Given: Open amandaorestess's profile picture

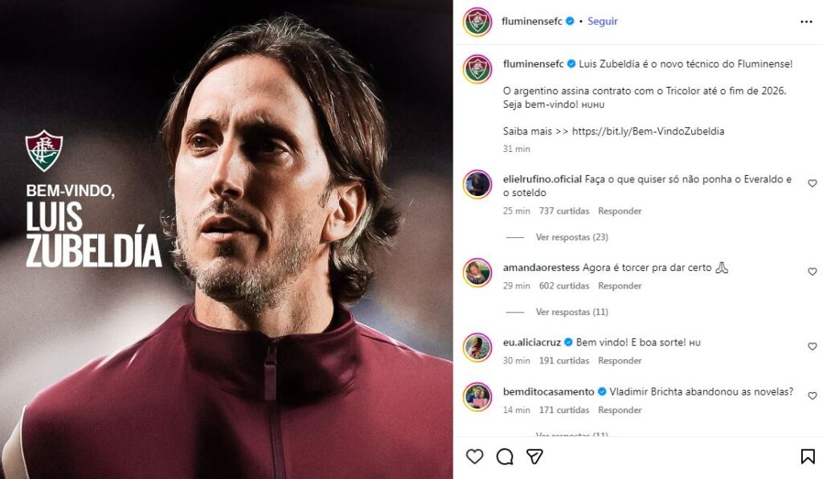Looking at the screenshot, I should 477,272.
